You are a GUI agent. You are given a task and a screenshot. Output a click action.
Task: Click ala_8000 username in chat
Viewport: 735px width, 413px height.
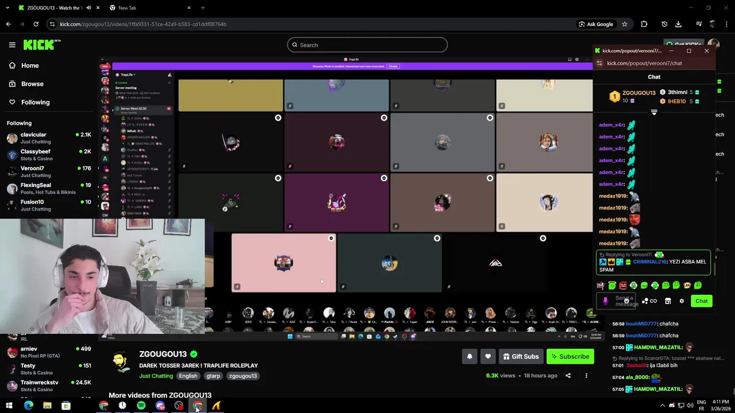(x=637, y=377)
